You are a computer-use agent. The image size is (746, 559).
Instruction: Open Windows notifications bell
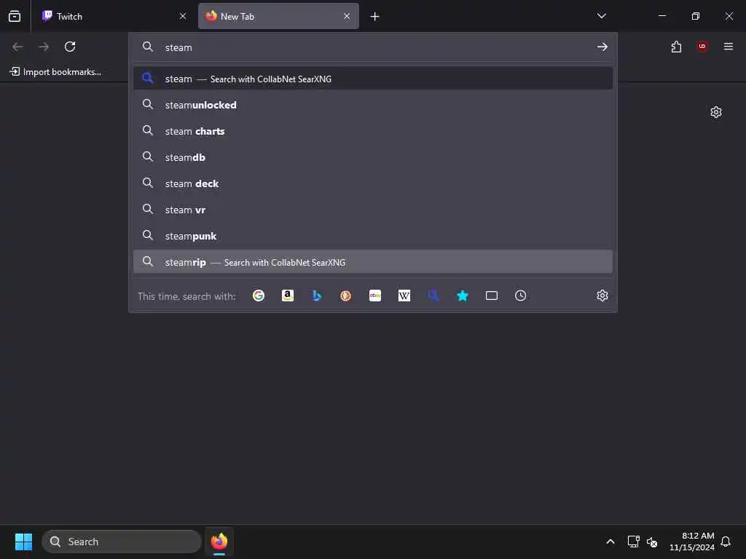(726, 542)
